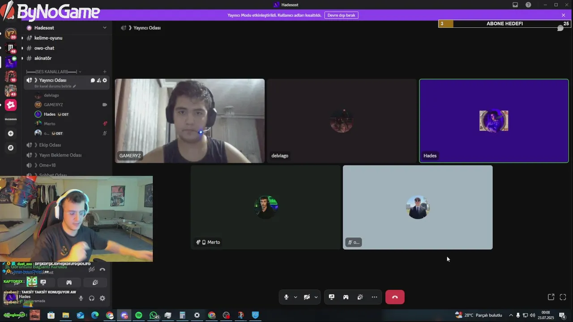The height and width of the screenshot is (322, 573).
Task: Open Spotify from taskbar
Action: tap(139, 315)
